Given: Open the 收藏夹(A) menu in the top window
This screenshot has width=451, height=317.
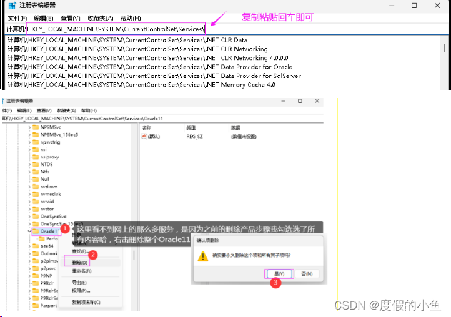Looking at the screenshot, I should (101, 18).
